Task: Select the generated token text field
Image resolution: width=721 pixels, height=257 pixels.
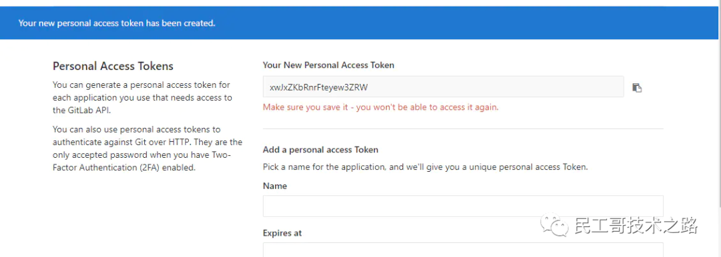Action: click(443, 87)
